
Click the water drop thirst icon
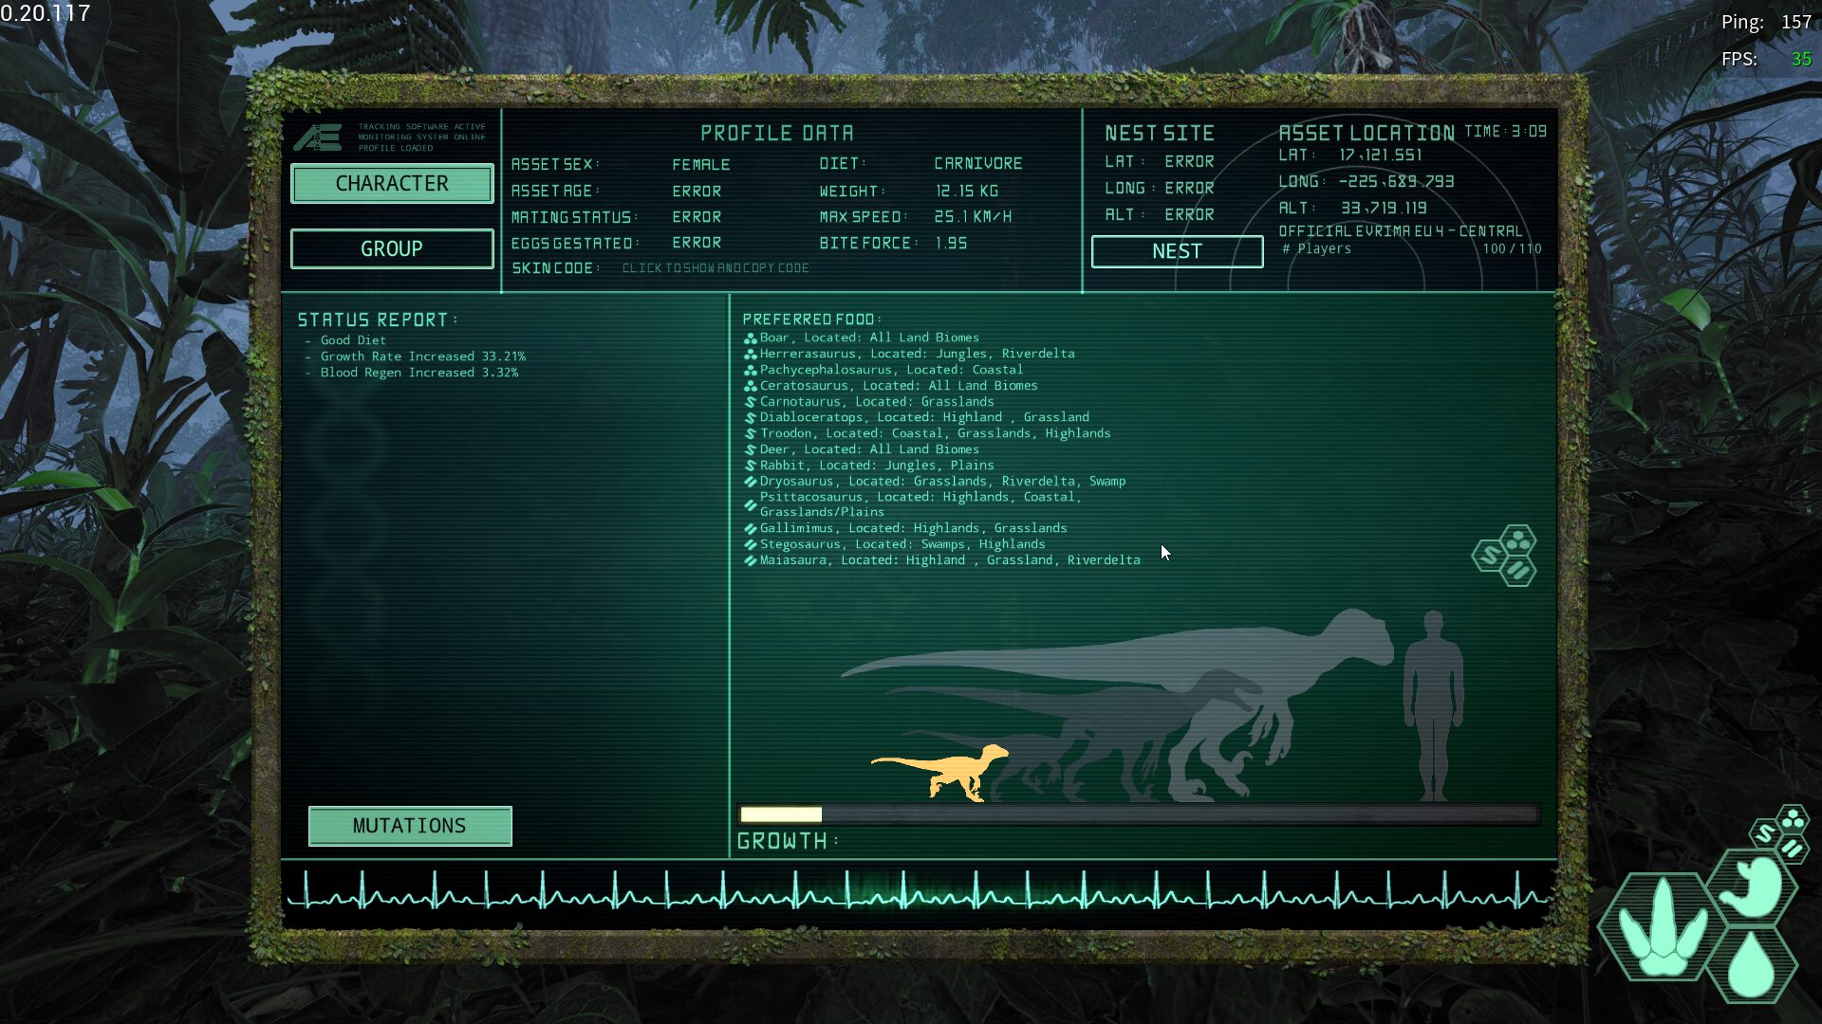1752,964
